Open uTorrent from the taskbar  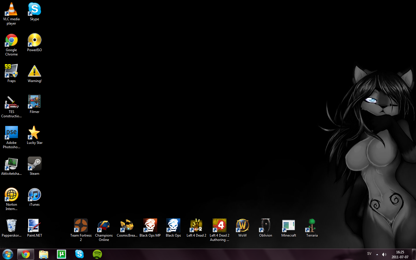[x=62, y=255]
